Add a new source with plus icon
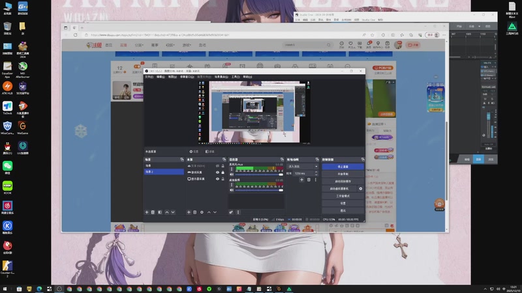The width and height of the screenshot is (522, 293). 189,212
